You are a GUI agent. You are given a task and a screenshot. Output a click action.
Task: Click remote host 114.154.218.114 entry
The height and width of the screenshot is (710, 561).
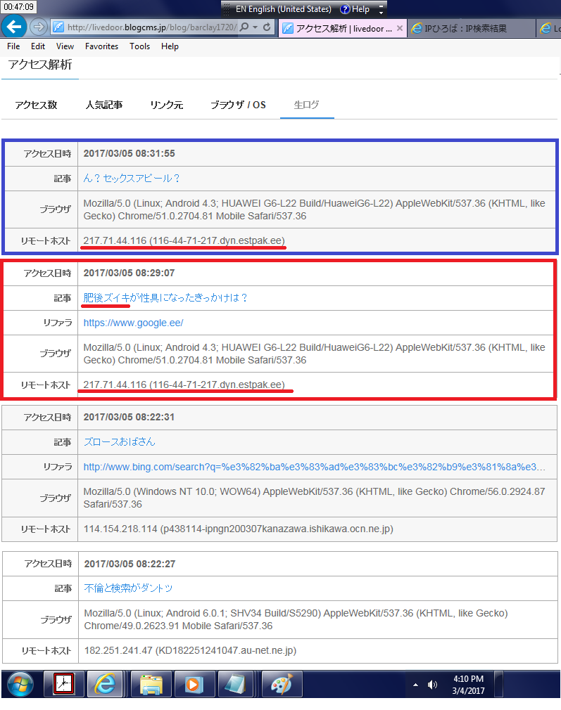tap(238, 529)
